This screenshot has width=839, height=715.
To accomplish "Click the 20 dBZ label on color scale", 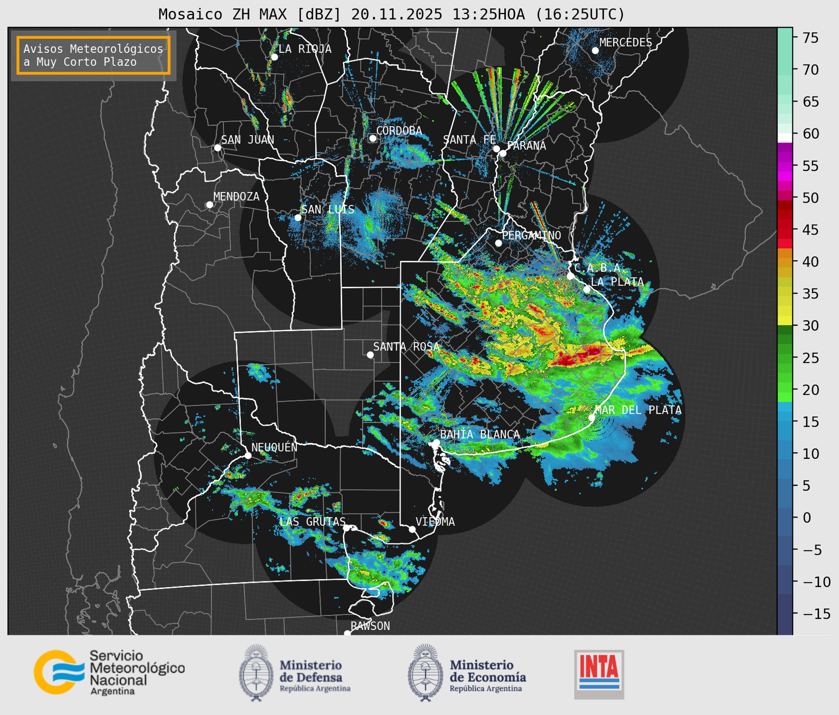I will point(810,390).
